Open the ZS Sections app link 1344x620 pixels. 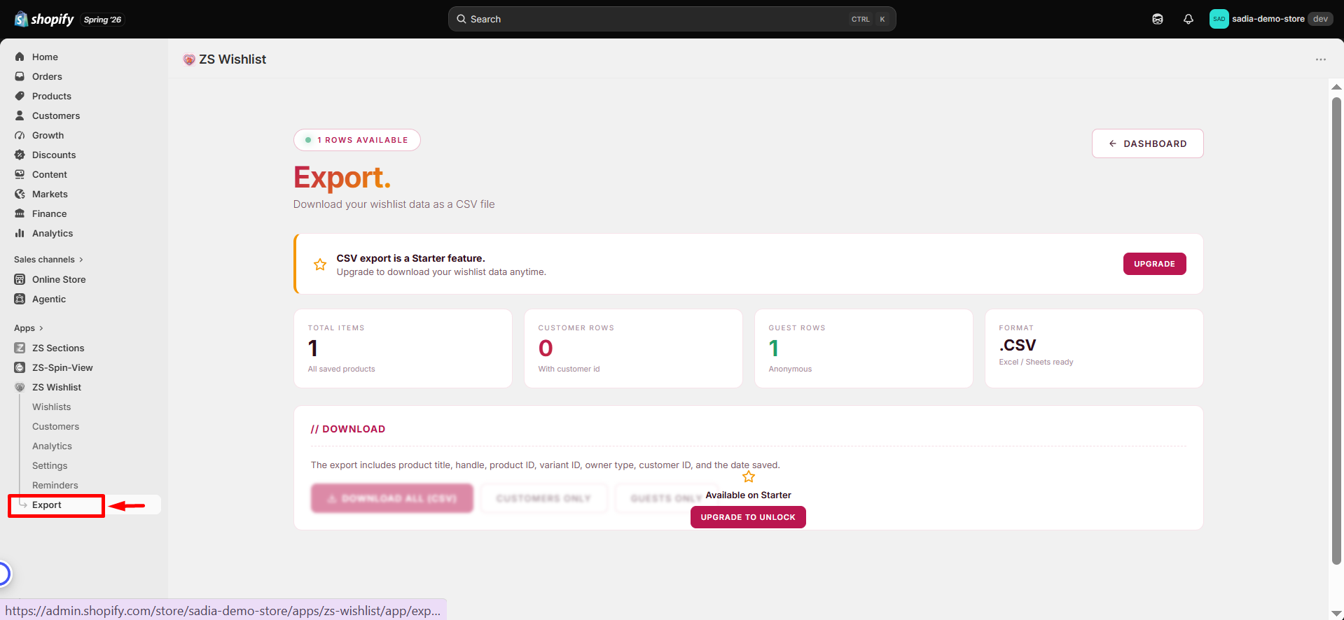tap(58, 348)
